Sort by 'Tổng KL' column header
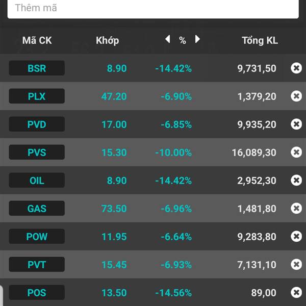This screenshot has width=306, height=306. (x=260, y=40)
